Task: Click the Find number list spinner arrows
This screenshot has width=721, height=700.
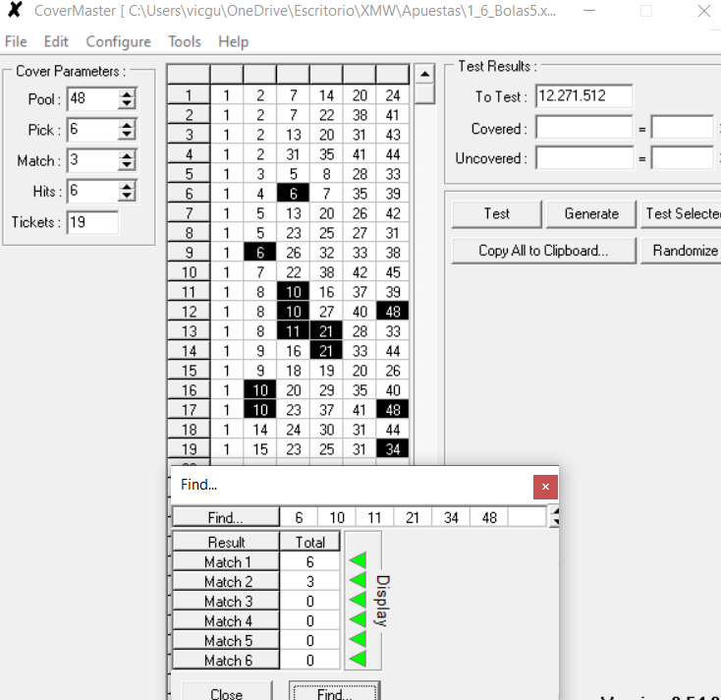Action: point(555,516)
